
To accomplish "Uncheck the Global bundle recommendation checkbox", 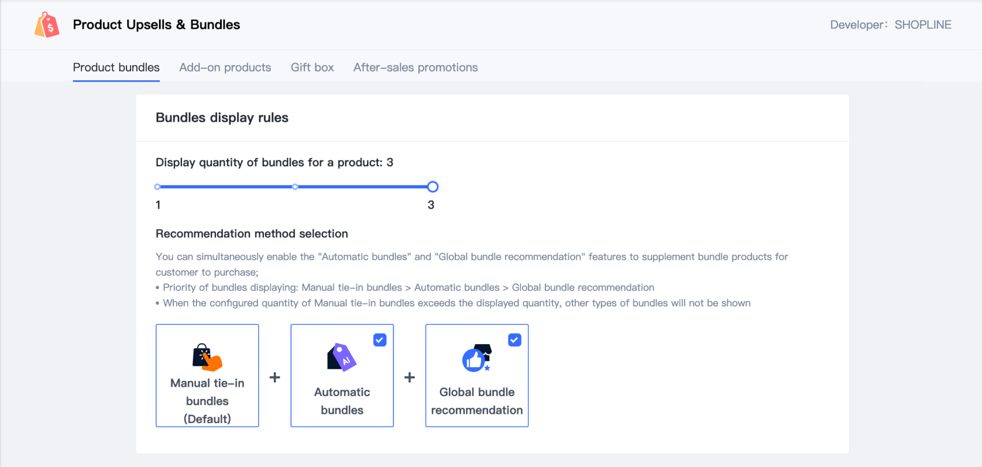I will [x=515, y=340].
